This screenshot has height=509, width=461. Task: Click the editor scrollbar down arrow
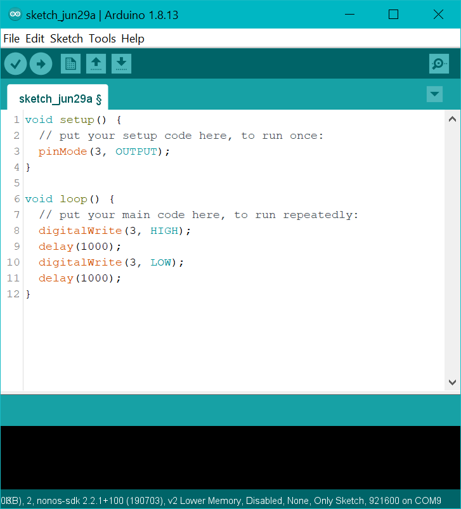pos(452,382)
